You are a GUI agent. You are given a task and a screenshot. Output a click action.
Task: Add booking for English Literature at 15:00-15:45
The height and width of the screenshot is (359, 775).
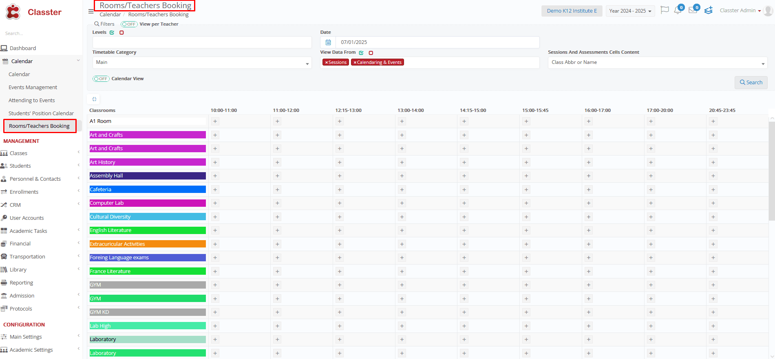pyautogui.click(x=526, y=230)
